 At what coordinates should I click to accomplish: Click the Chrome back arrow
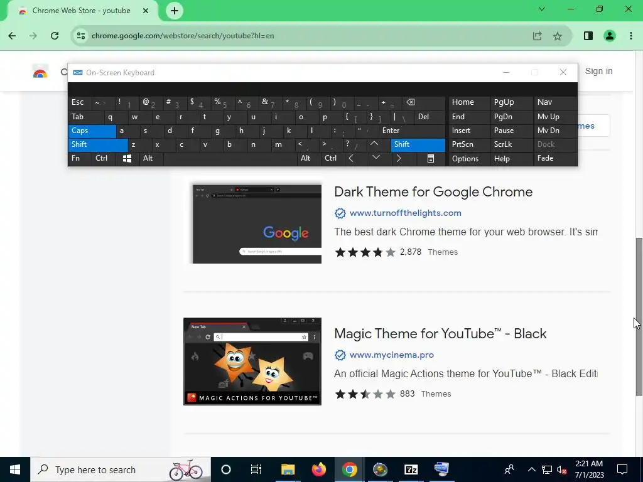click(13, 36)
